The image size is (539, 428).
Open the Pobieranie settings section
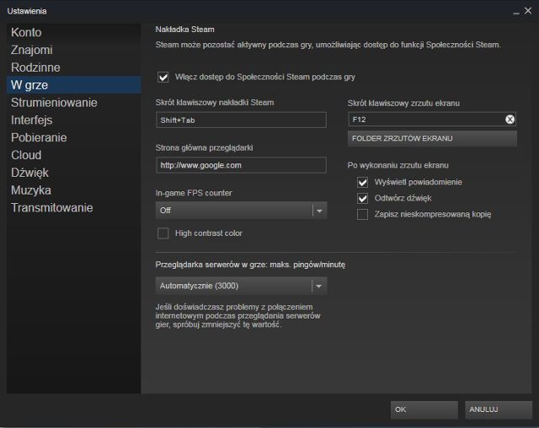tap(73, 137)
